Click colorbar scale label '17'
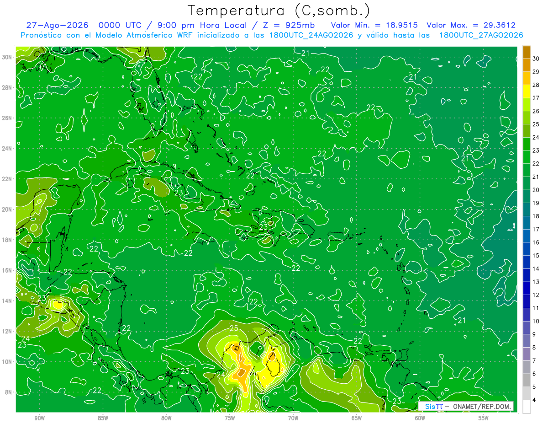 (x=536, y=229)
